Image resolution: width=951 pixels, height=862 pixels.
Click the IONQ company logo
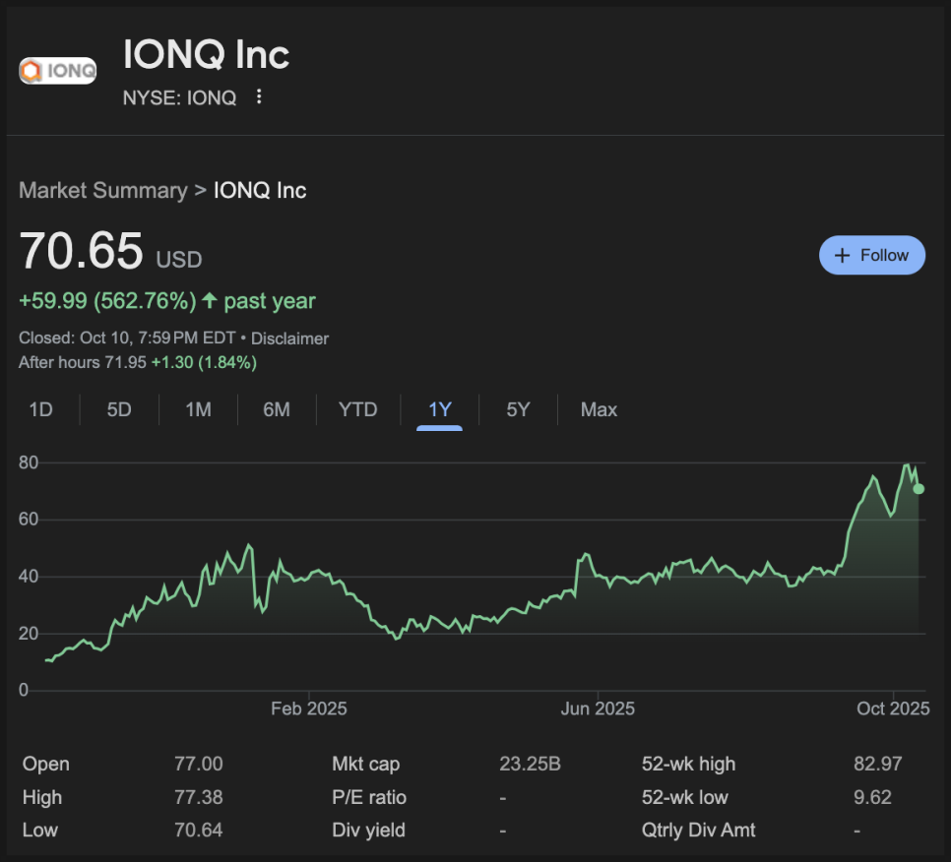58,70
